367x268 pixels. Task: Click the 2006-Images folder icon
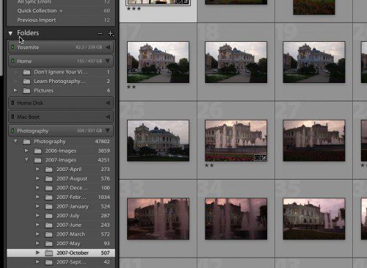(x=37, y=151)
